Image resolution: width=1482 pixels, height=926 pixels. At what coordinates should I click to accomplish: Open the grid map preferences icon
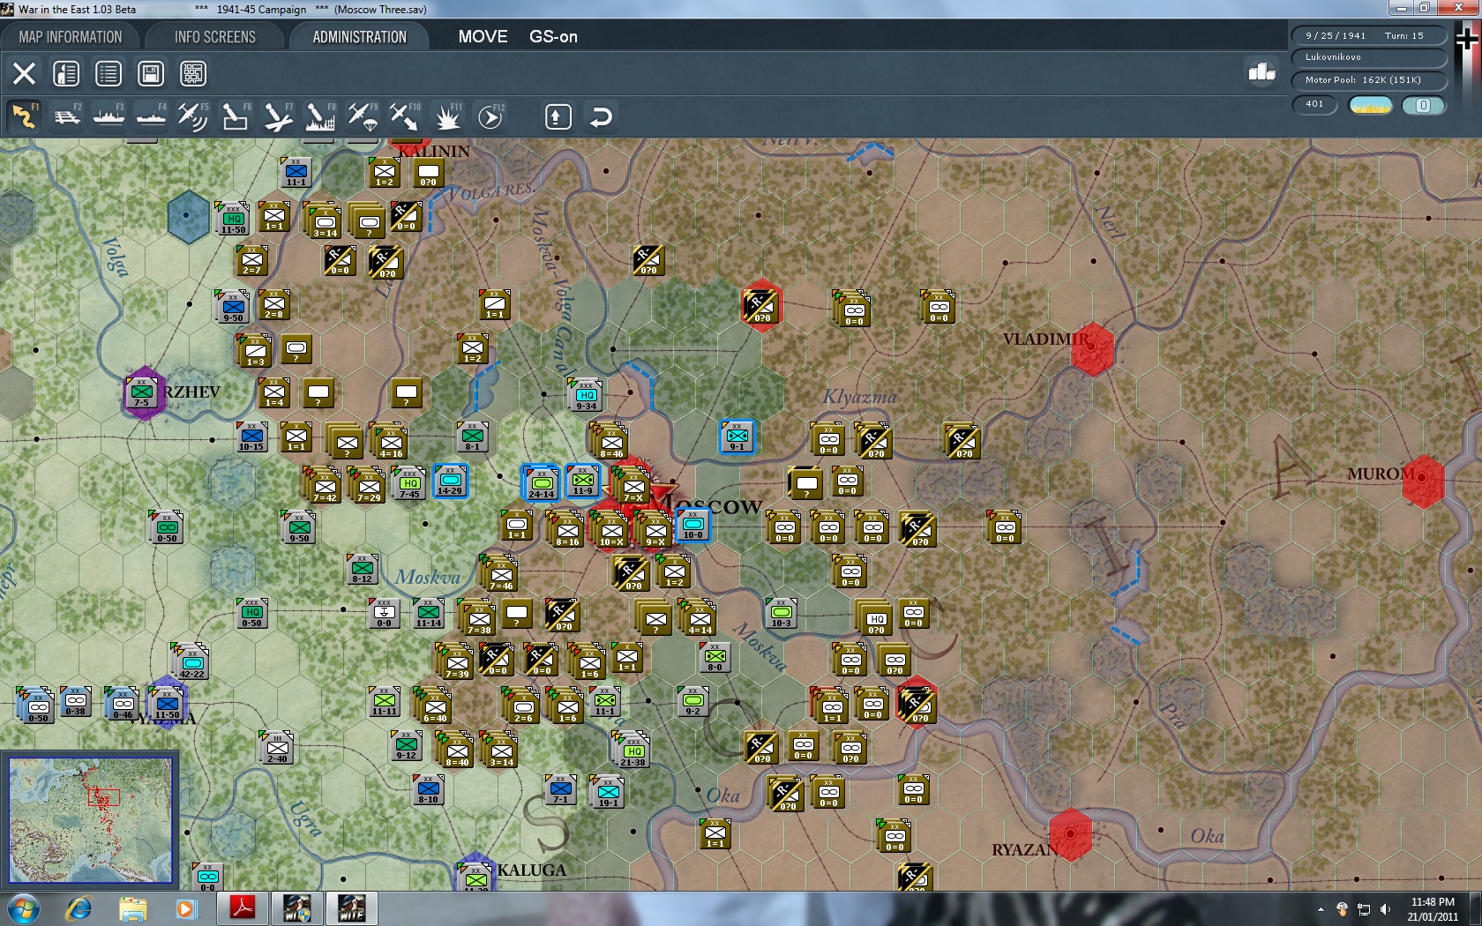tap(193, 73)
